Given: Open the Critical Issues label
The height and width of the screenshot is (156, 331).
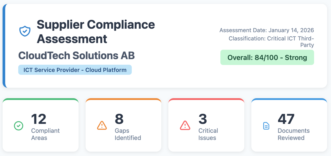Looking at the screenshot, I should pos(208,134).
